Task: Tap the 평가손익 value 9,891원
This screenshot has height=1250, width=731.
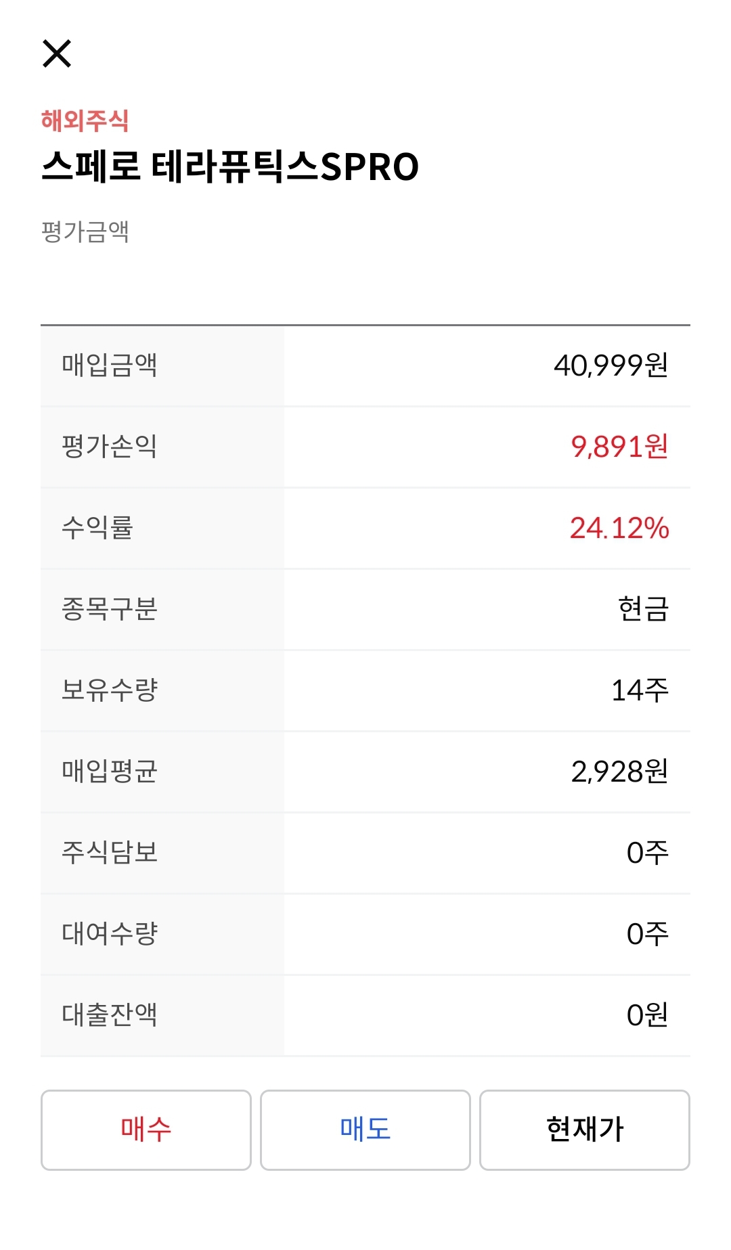Action: click(619, 447)
